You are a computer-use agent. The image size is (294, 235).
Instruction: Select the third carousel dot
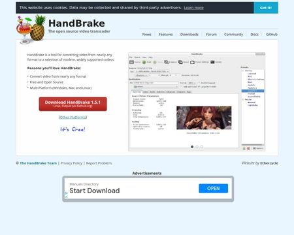pyautogui.click(x=202, y=147)
